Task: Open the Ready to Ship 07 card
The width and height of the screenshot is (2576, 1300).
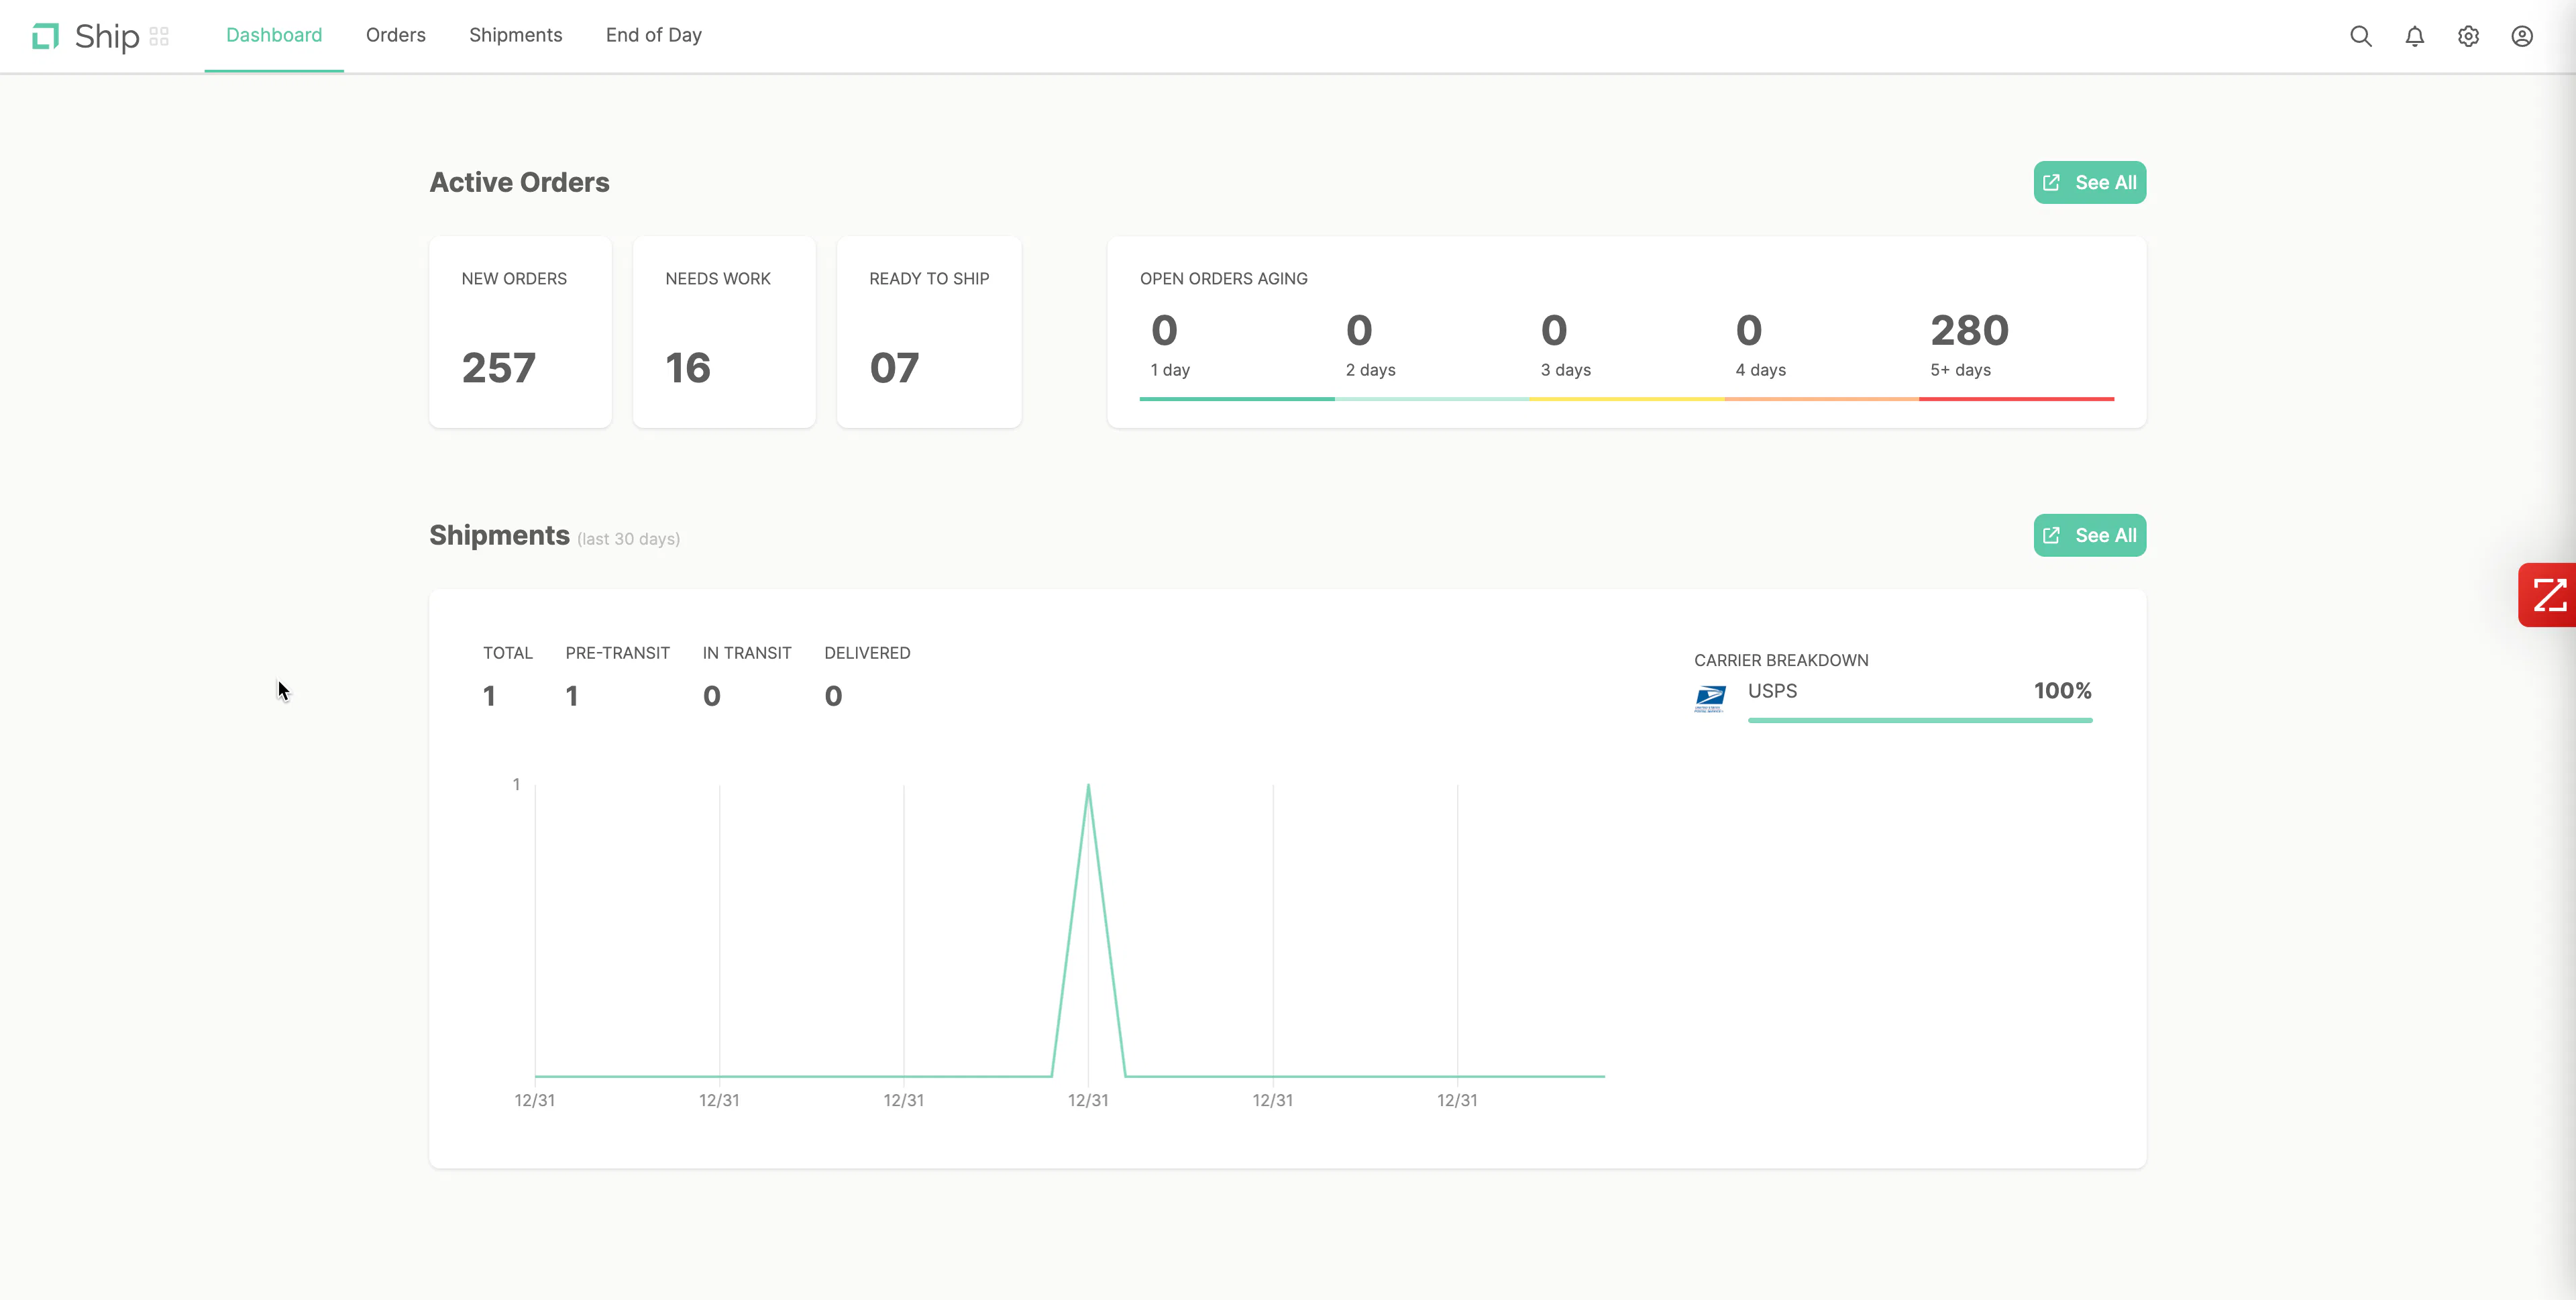Action: point(929,332)
